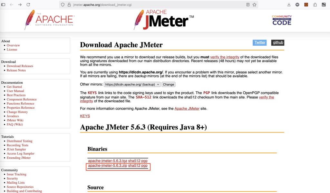View site security via the padlock icon
Viewport: 330px width, 193px height.
69,5
